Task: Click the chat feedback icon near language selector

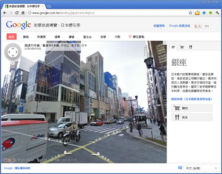Action: (x=180, y=168)
